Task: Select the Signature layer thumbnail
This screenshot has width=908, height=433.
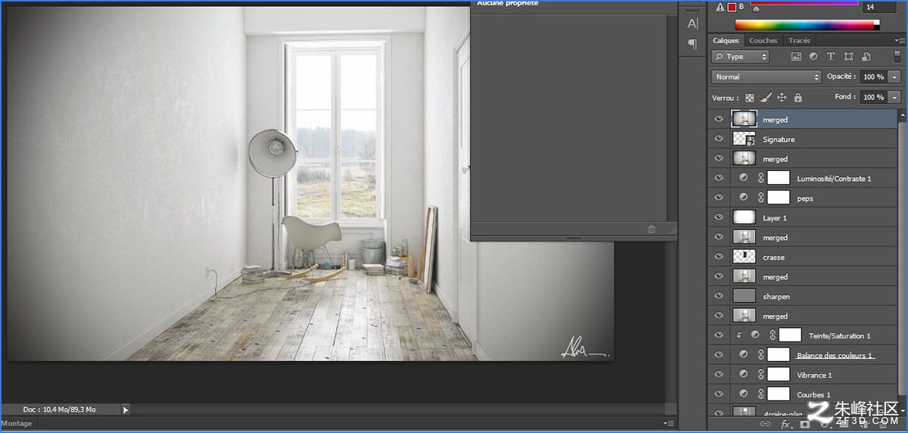Action: (744, 139)
